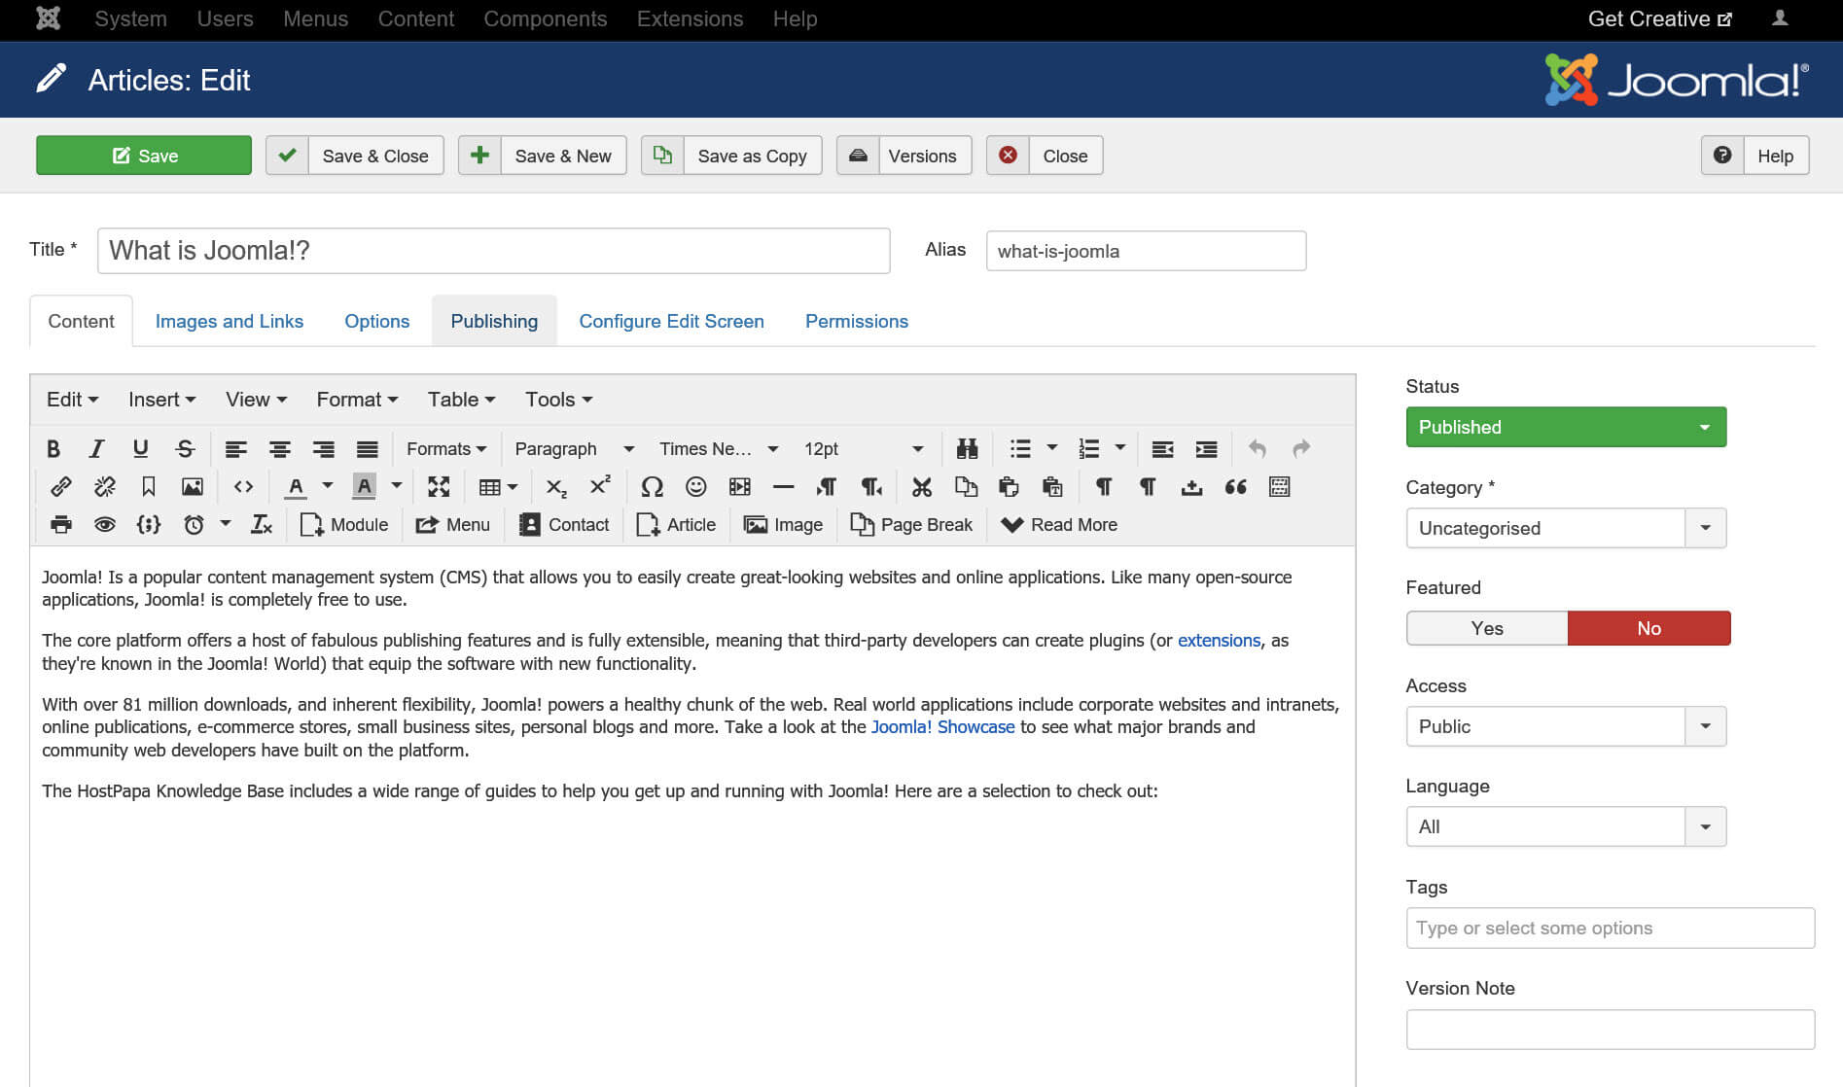Cut selected text with scissors icon

(x=921, y=486)
